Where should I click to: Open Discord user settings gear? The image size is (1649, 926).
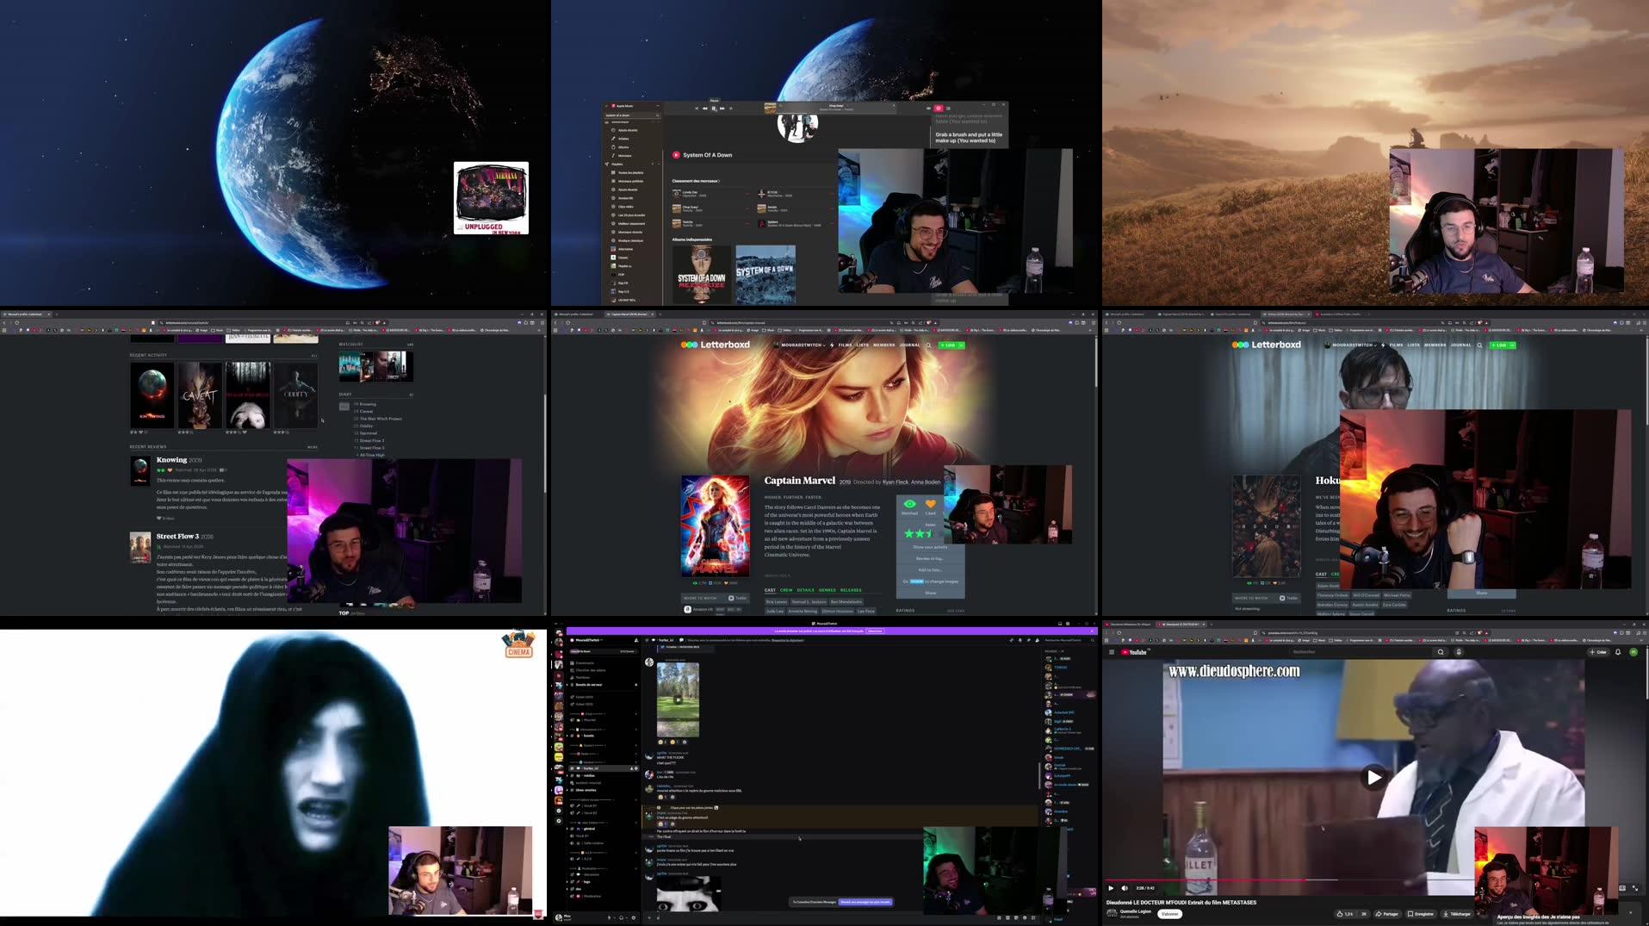(x=634, y=917)
